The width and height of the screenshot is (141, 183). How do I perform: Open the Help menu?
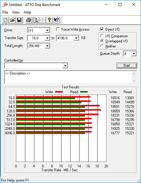click(x=27, y=12)
